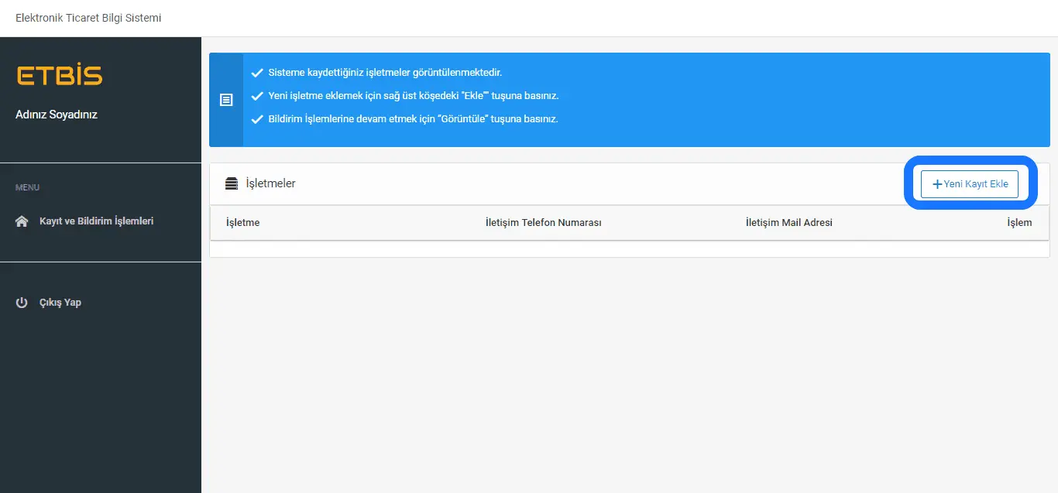Image resolution: width=1058 pixels, height=493 pixels.
Task: Click the plus icon in Yeni Kayıt Ekle
Action: point(937,184)
